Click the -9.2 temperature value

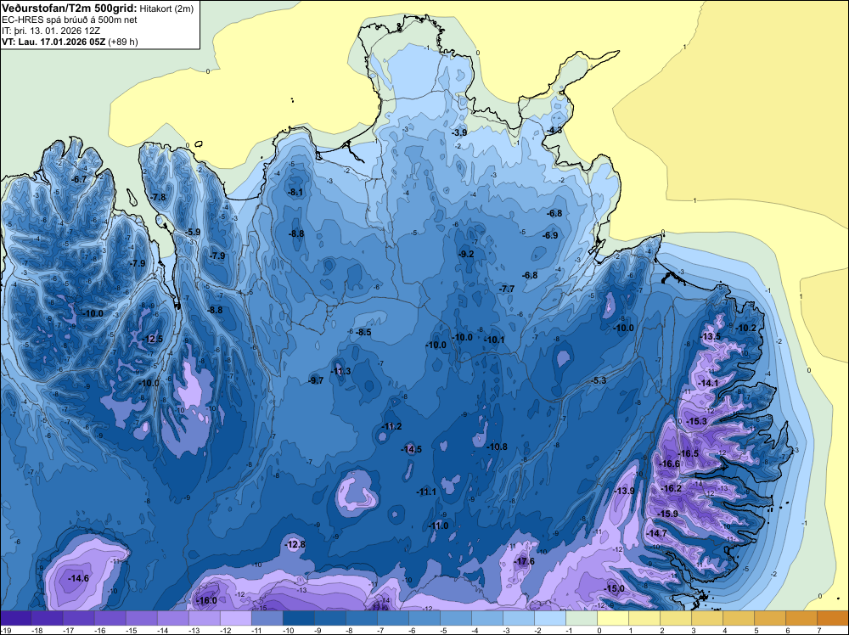tap(466, 254)
